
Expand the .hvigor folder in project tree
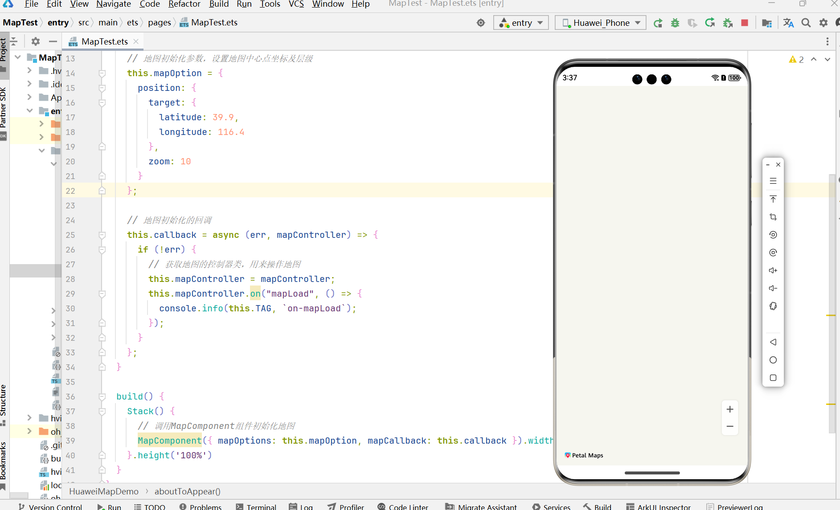point(29,70)
